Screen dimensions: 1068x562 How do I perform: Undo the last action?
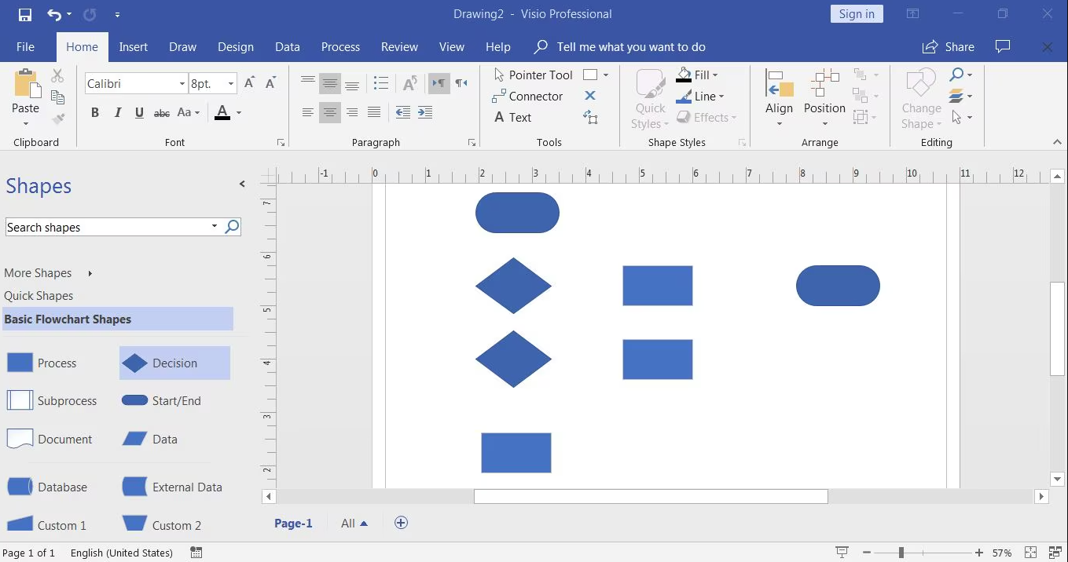tap(53, 14)
